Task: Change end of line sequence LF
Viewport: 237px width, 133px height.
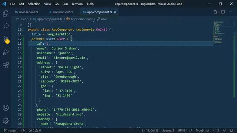Action: (x=191, y=130)
